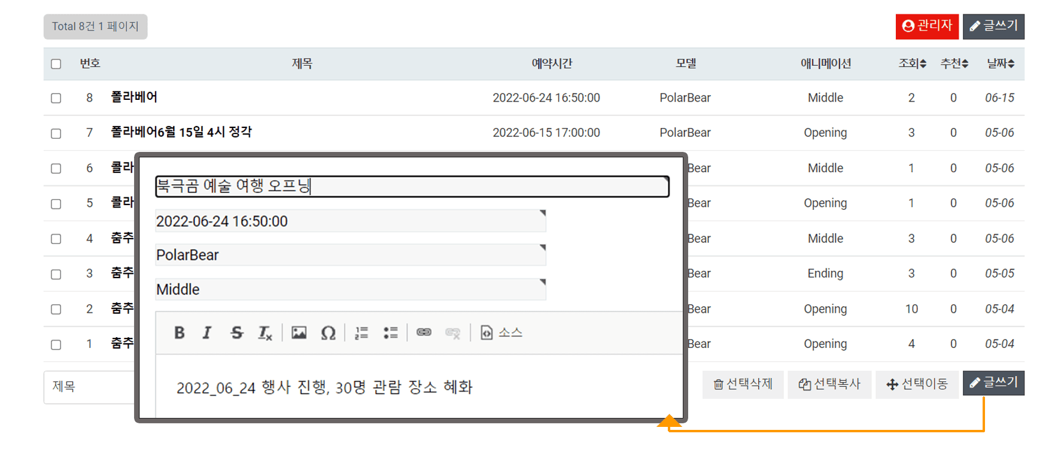Viewport: 1058px width, 455px height.
Task: Remove formatting with the Tx icon
Action: [264, 333]
